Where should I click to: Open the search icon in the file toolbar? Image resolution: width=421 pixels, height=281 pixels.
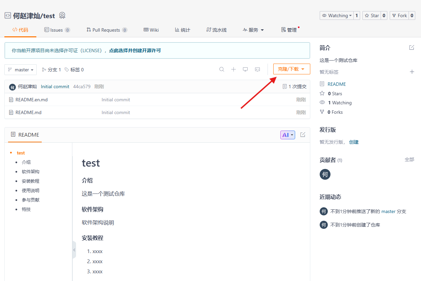click(222, 69)
